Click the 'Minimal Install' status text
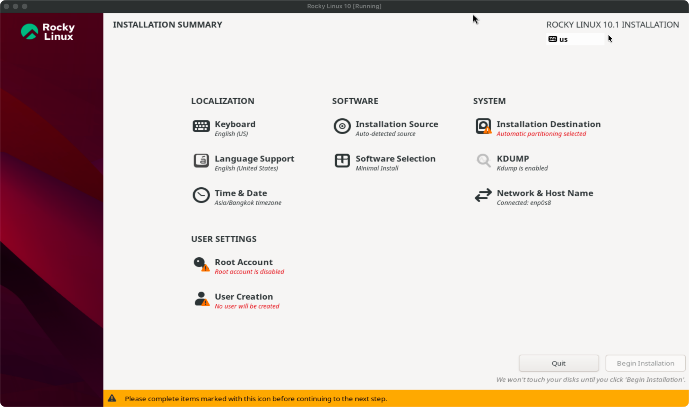Image resolution: width=689 pixels, height=407 pixels. point(377,168)
